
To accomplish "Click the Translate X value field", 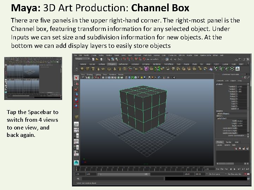I will [242, 87].
